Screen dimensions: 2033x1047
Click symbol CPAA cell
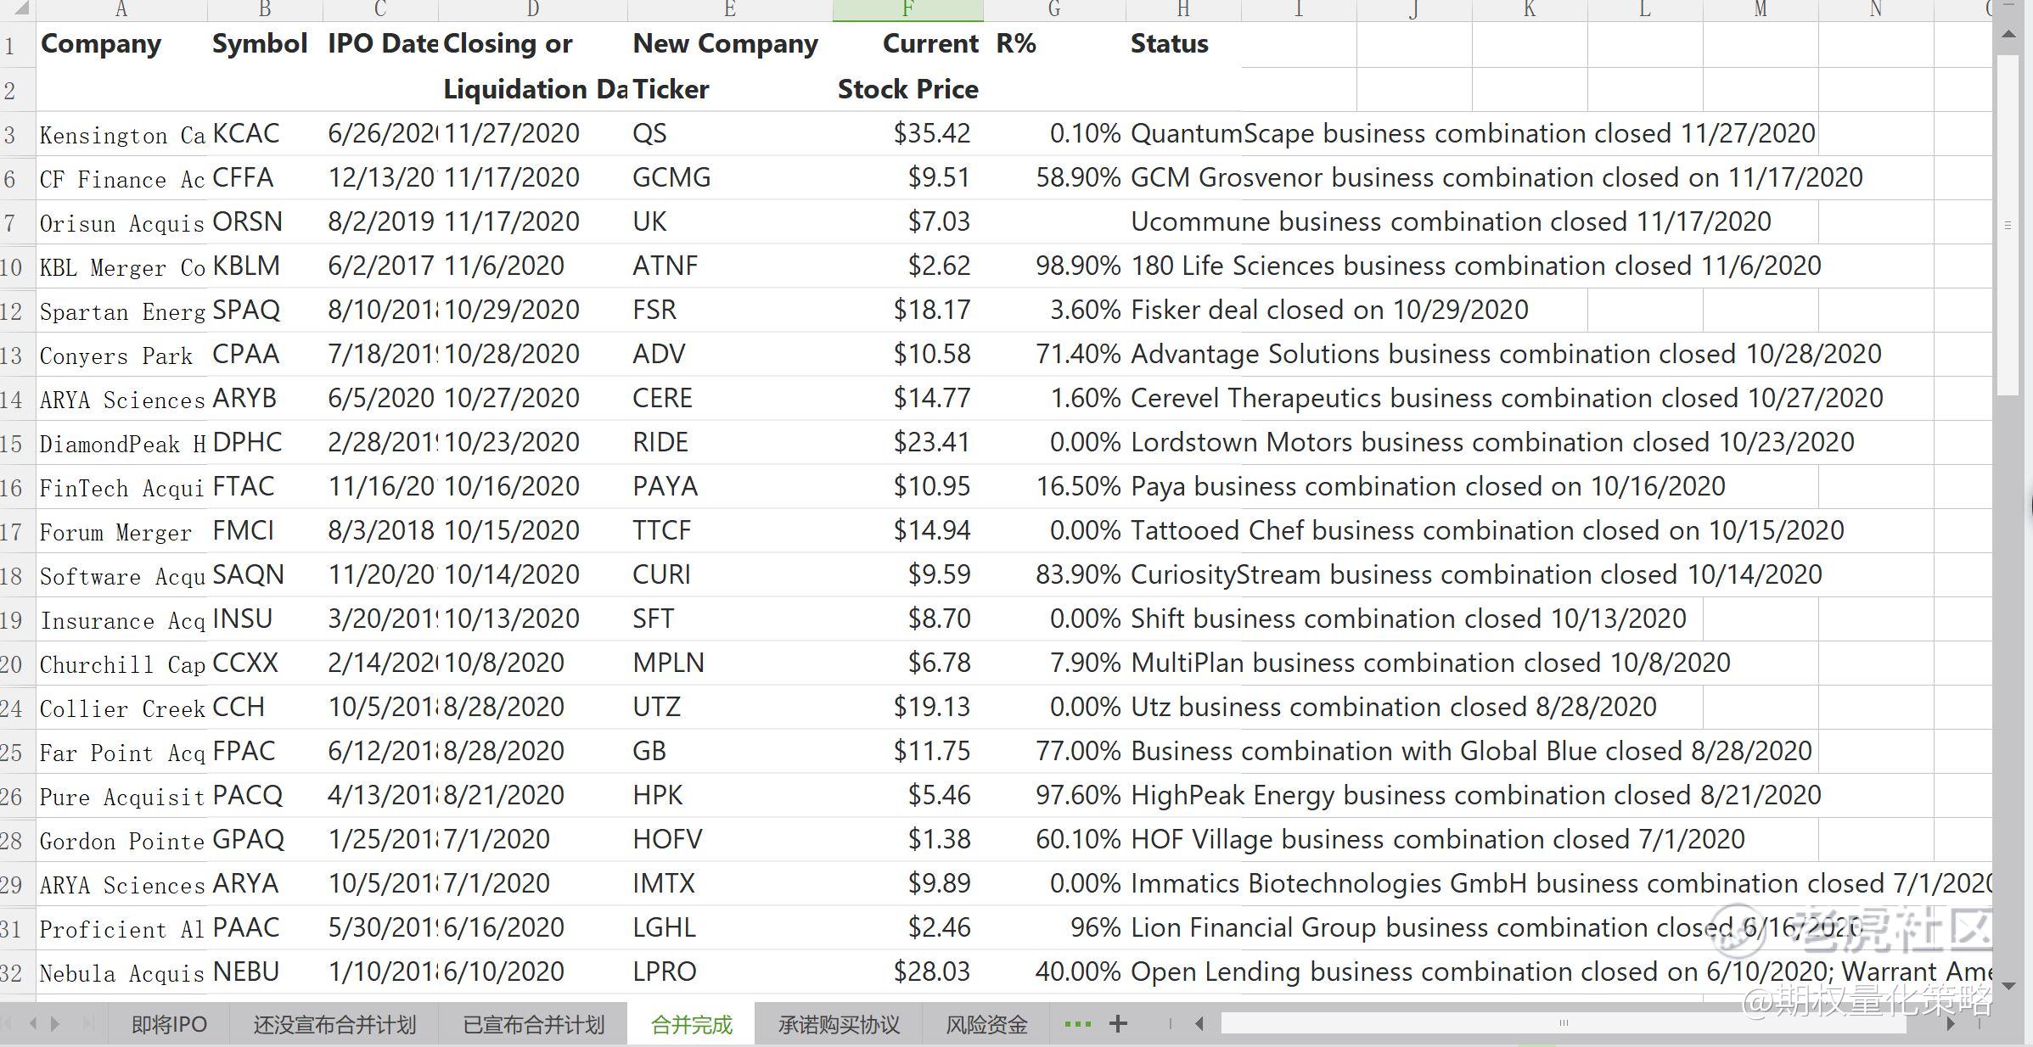tap(265, 354)
